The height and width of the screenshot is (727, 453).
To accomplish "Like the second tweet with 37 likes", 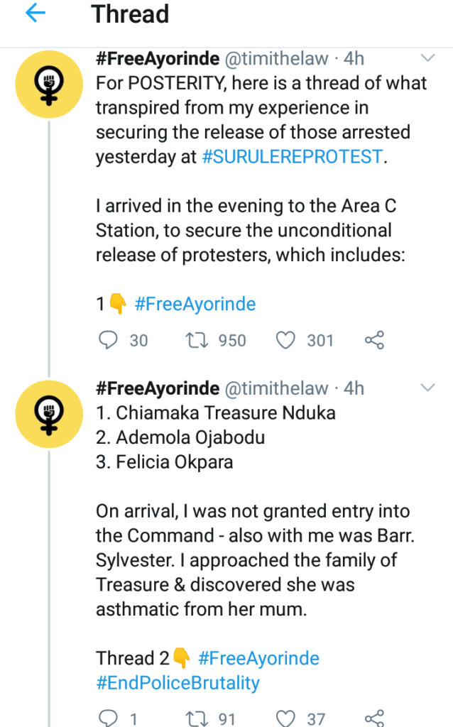I will point(285,718).
